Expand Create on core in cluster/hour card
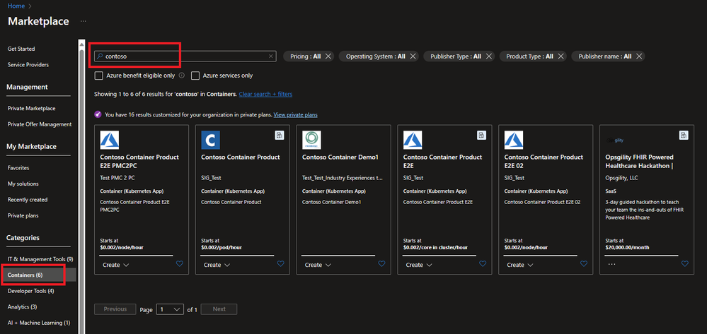The width and height of the screenshot is (707, 334). (419, 265)
